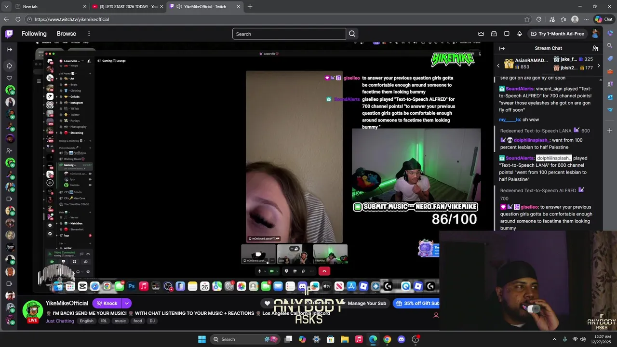Open a new browser tab with plus
This screenshot has width=617, height=347.
(x=250, y=7)
